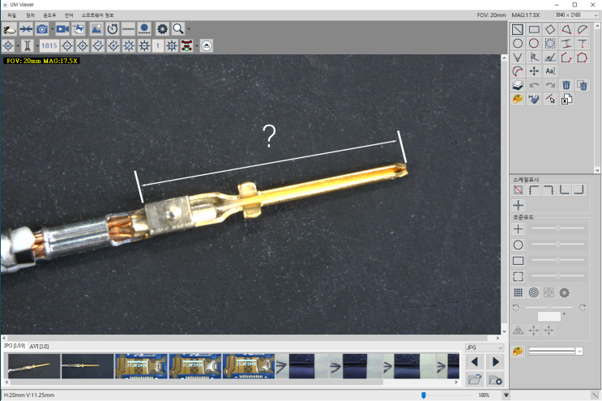Viewport: 602px width, 401px height.
Task: Open the dropdown beside the red dots pattern icon
Action: pyautogui.click(x=197, y=46)
